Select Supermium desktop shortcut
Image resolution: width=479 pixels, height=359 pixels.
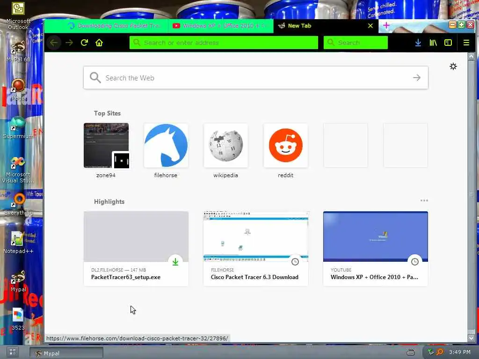[x=18, y=128]
